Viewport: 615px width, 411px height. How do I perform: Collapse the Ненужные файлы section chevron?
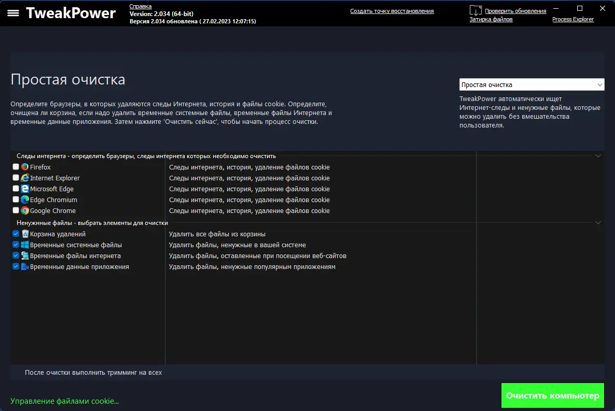[598, 222]
